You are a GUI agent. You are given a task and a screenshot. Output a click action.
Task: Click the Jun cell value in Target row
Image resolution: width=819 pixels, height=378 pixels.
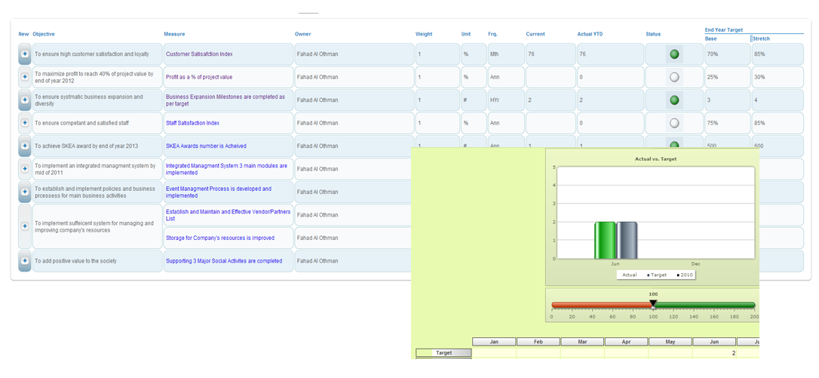tap(714, 352)
